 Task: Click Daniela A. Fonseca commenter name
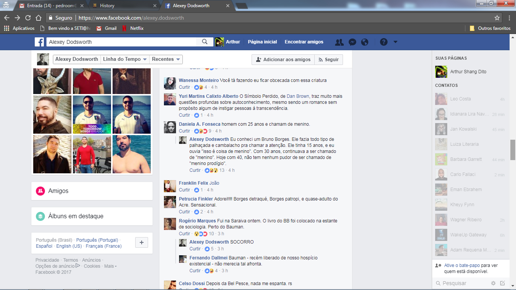(199, 124)
